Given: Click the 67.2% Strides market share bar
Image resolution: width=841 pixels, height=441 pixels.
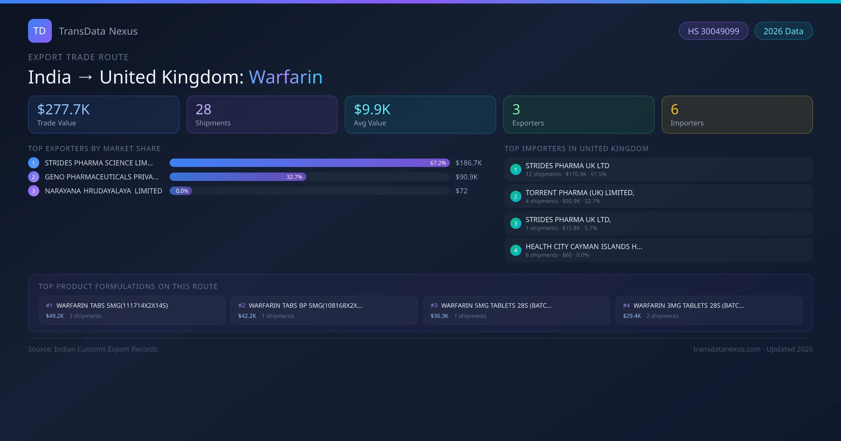Looking at the screenshot, I should [x=309, y=163].
